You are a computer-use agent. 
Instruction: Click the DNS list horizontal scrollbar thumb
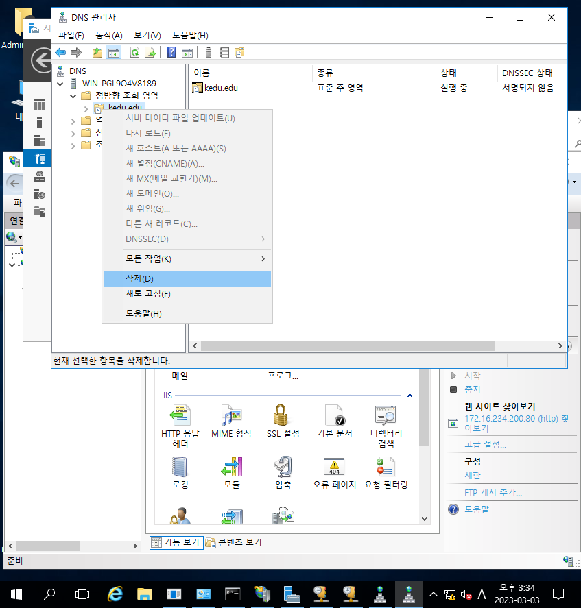coord(347,346)
